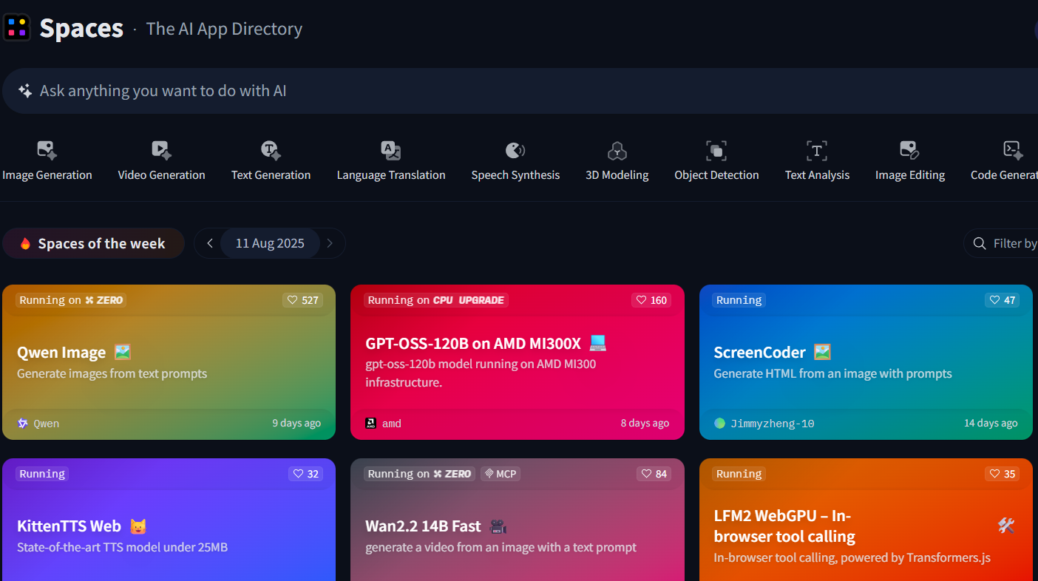Like the Qwen Image space (527 likes)
Image resolution: width=1038 pixels, height=581 pixels.
(303, 300)
